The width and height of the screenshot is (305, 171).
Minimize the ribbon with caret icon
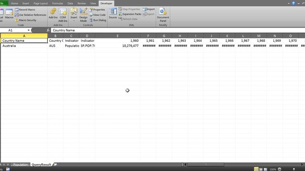tap(288, 3)
